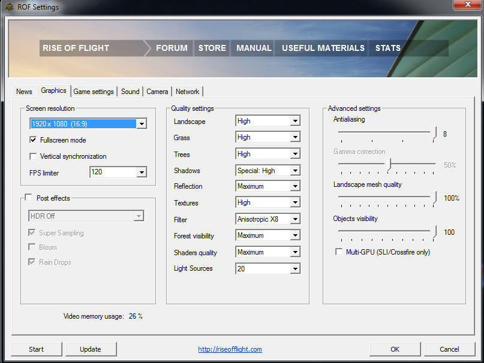
Task: Click the Objects visibility slider handle
Action: [434, 232]
